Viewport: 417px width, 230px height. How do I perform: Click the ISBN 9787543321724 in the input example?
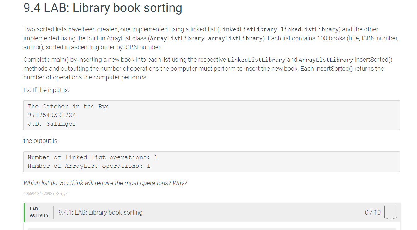pyautogui.click(x=52, y=115)
